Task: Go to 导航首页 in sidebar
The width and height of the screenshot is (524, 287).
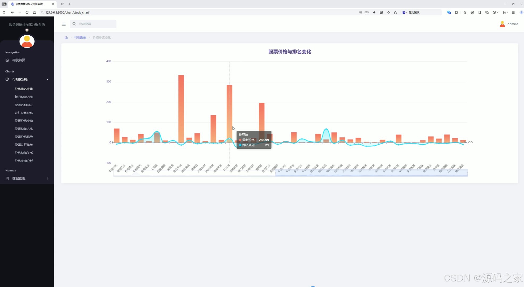Action: [x=19, y=60]
